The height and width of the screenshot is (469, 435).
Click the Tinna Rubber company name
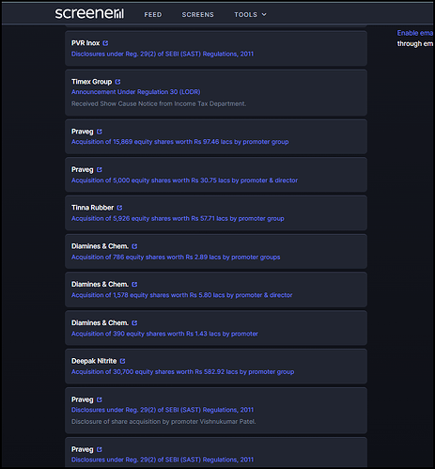[x=92, y=208]
